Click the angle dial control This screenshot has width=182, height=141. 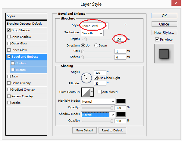(x=86, y=78)
